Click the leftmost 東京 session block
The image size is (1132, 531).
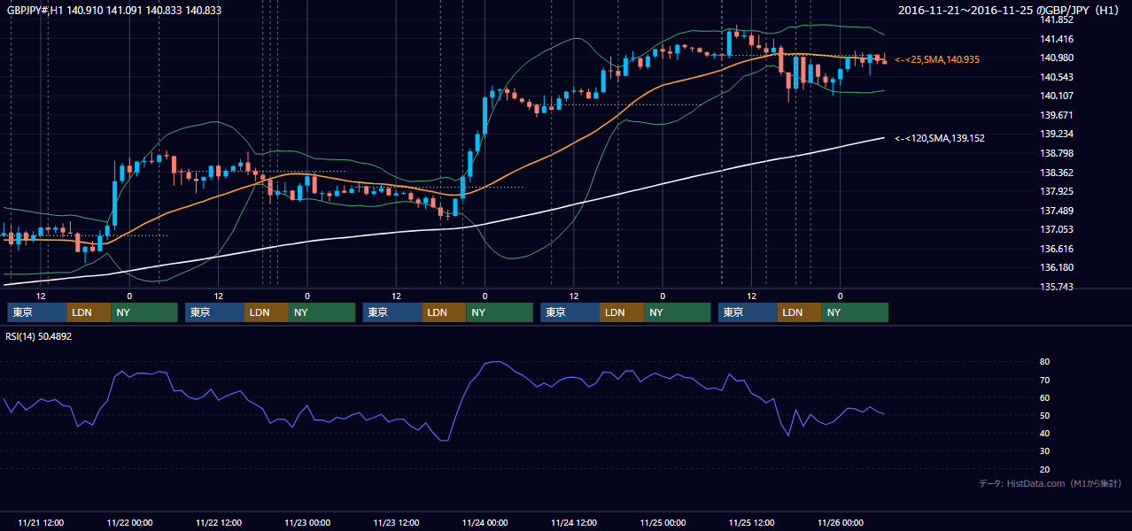(x=36, y=312)
